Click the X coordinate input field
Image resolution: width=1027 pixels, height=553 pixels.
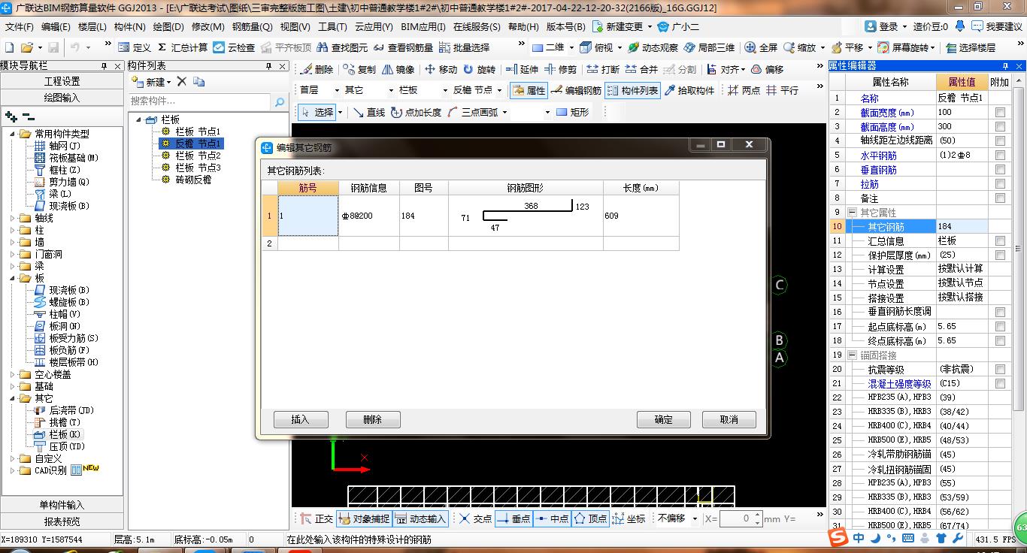[741, 518]
